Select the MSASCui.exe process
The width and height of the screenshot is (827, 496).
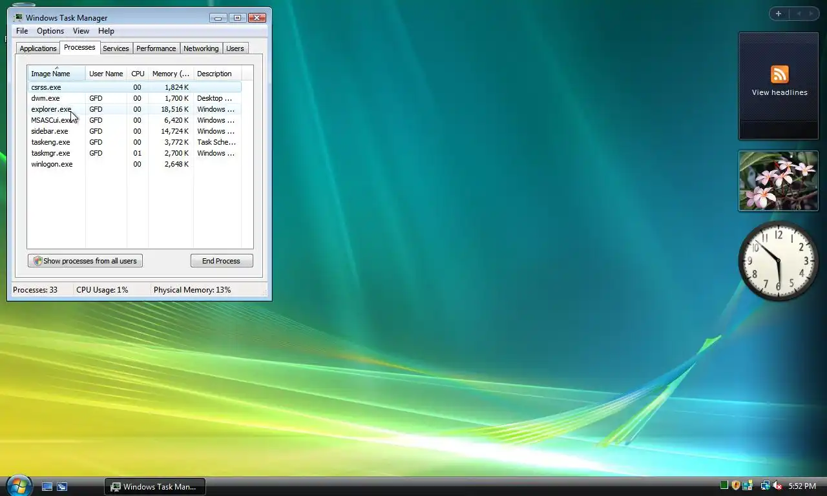pyautogui.click(x=134, y=120)
